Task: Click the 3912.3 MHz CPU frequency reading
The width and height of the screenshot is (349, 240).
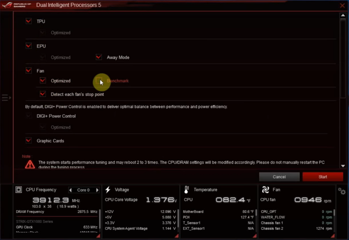Action: tap(56, 200)
